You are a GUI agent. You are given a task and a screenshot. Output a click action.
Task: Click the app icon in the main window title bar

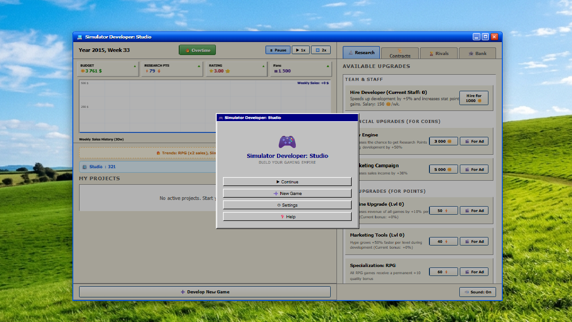click(x=80, y=37)
